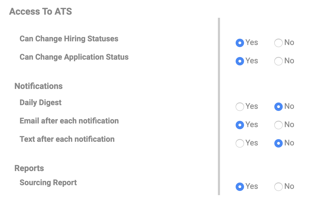Click the Daily Digest label
This screenshot has width=313, height=215.
[x=40, y=103]
